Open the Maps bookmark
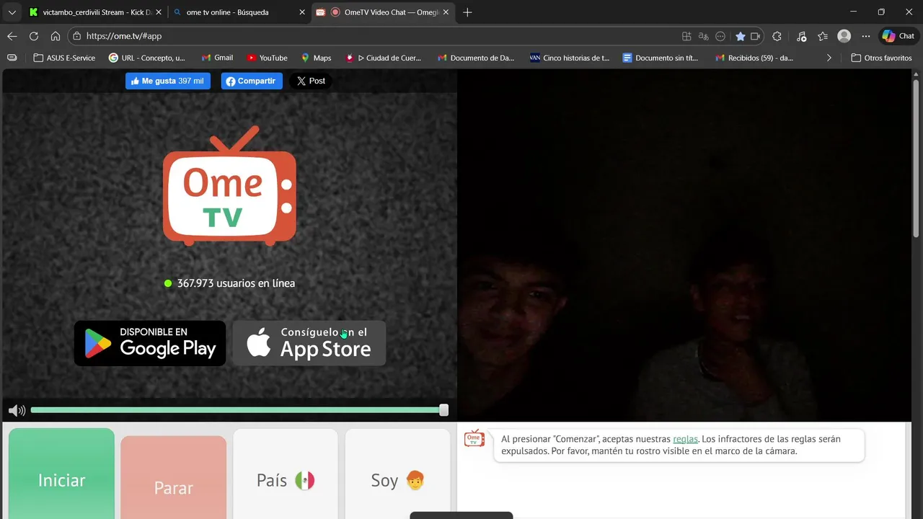The image size is (923, 519). [316, 58]
